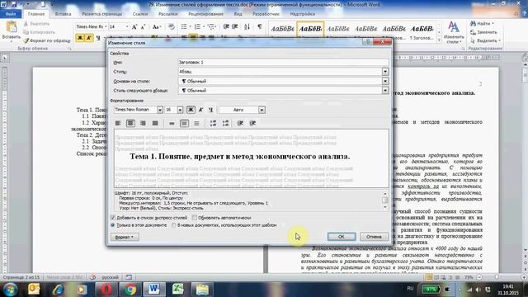Switch to the Разметка страницы tab
528x297 pixels.
click(x=101, y=14)
